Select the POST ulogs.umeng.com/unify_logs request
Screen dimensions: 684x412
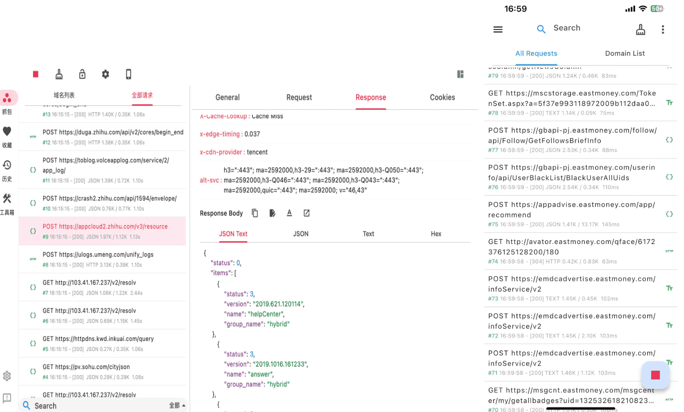pos(102,259)
